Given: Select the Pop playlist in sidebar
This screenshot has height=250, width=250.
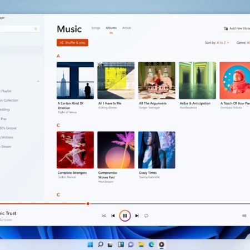Looking at the screenshot, I should point(3,119).
